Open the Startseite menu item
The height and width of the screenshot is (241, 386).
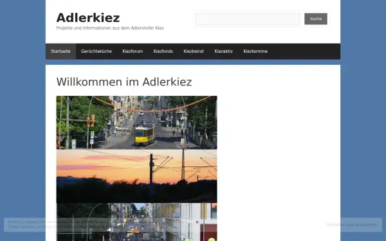click(60, 51)
